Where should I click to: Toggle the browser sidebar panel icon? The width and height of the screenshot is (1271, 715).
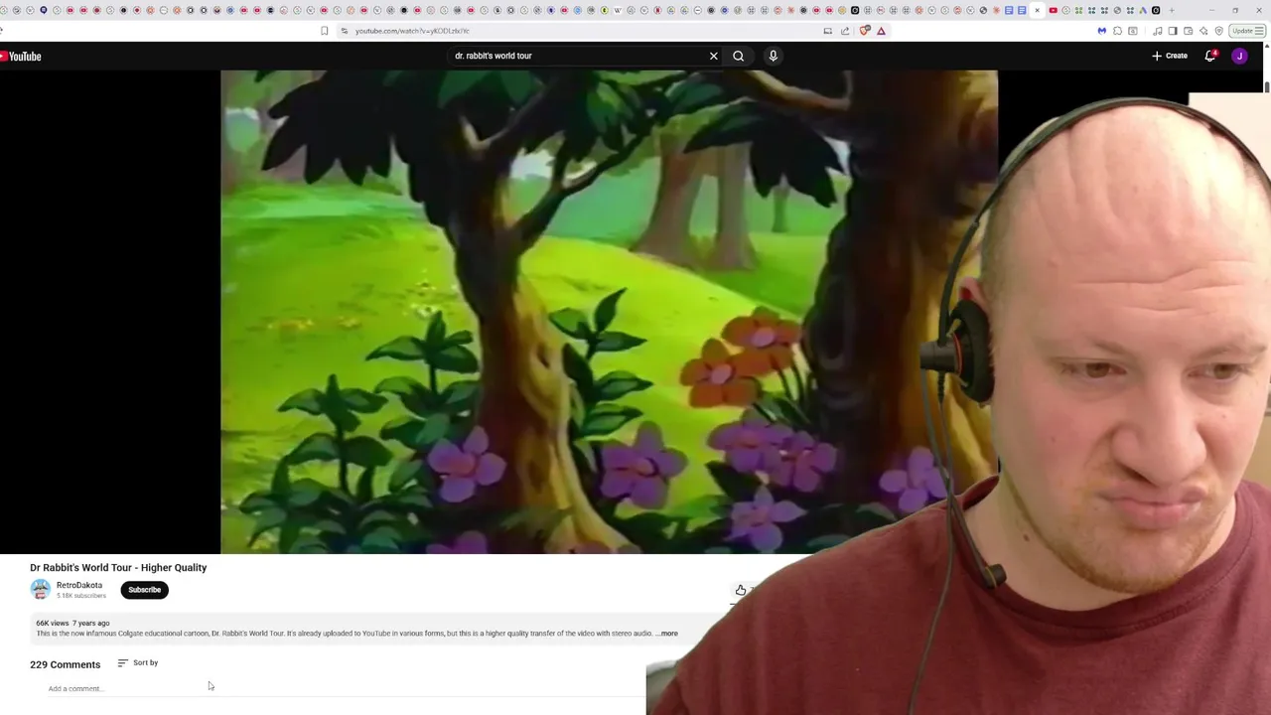pos(1173,31)
